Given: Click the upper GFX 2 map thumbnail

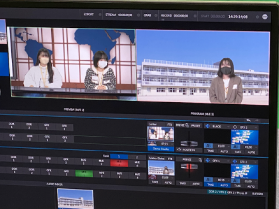Looking at the screenshot, I should pos(245,137).
